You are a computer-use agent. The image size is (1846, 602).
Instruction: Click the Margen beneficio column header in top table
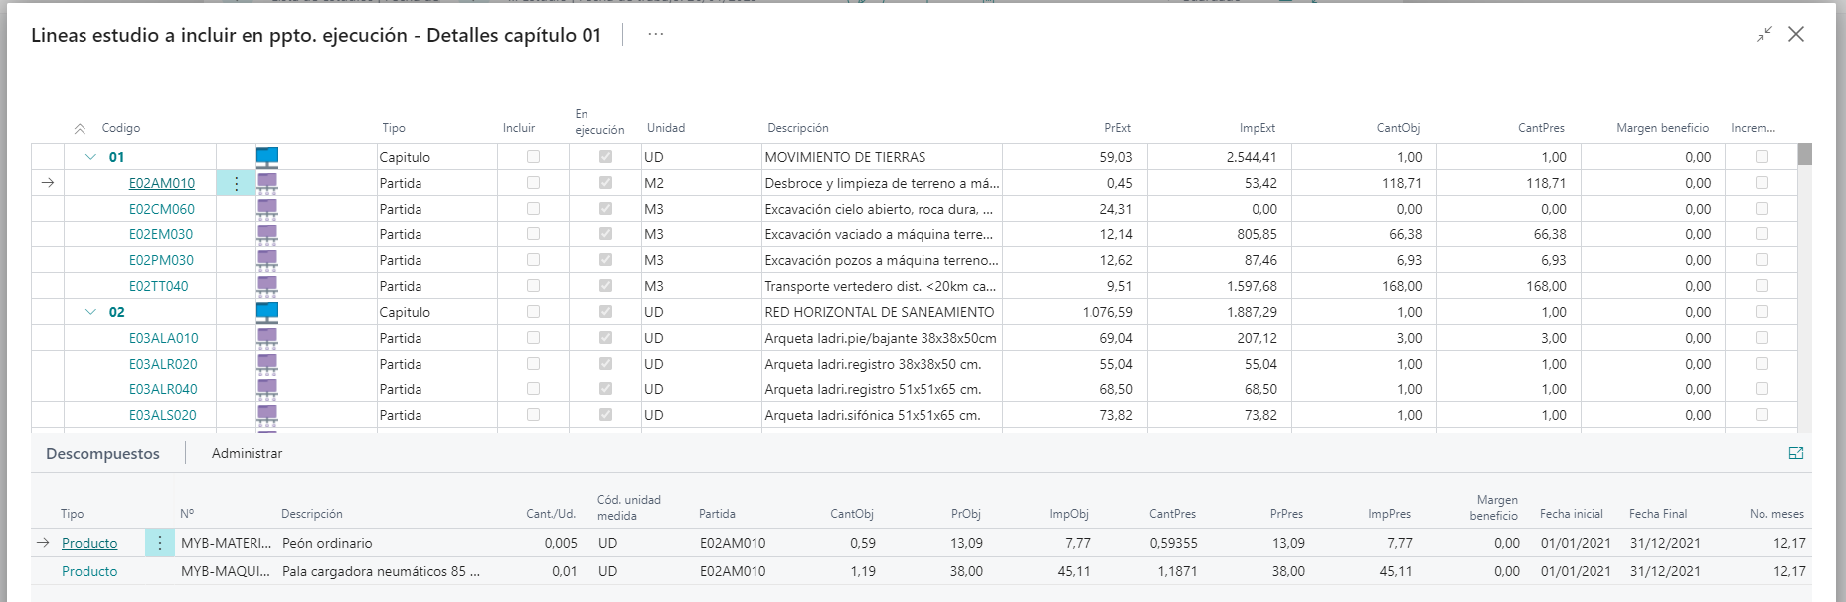tap(1662, 128)
